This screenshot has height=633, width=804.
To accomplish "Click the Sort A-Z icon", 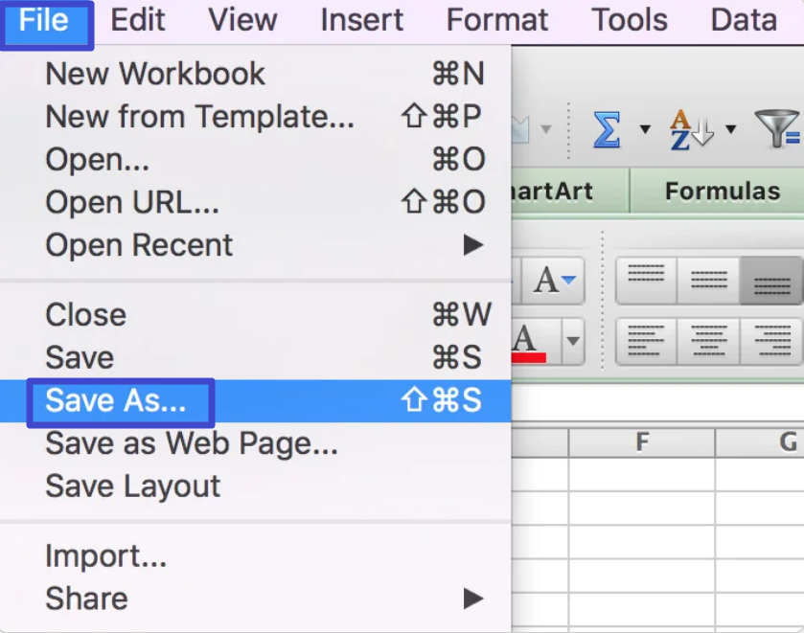I will [x=691, y=130].
